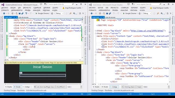175x98 pixels.
Task: Switch to Diseño view in SisClinca
Action: [96, 87]
